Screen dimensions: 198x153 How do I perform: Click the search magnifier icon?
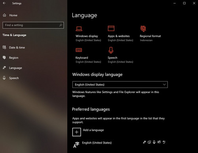(61, 25)
